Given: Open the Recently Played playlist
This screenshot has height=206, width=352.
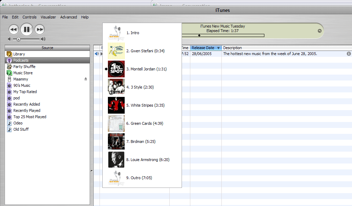Looking at the screenshot, I should point(47,110).
